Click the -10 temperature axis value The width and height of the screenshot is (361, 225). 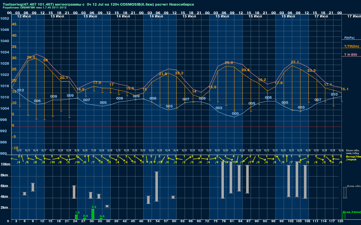coord(15,148)
